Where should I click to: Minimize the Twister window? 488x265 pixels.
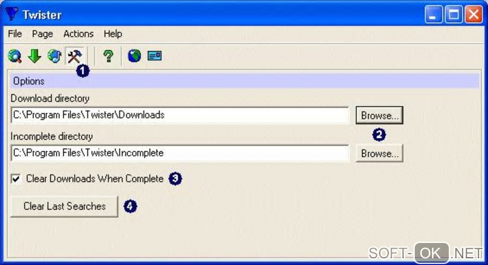(x=433, y=14)
